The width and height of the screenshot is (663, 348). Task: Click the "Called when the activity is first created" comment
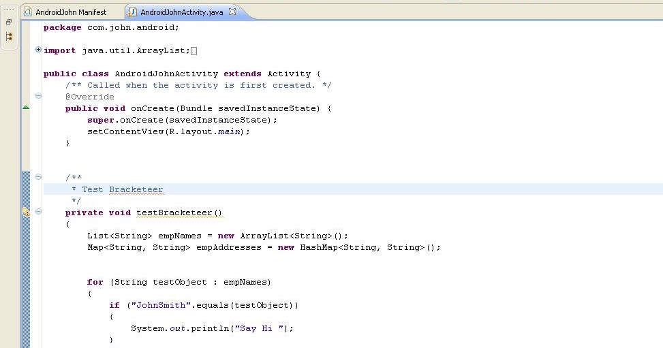click(x=198, y=85)
